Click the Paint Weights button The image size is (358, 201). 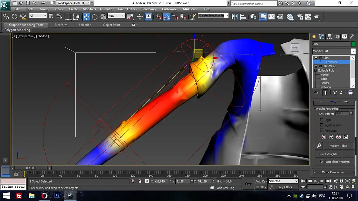pyautogui.click(x=328, y=154)
